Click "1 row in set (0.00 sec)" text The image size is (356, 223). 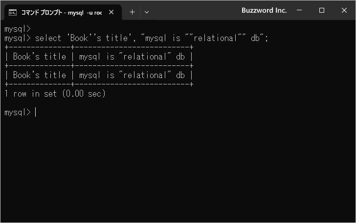click(55, 94)
